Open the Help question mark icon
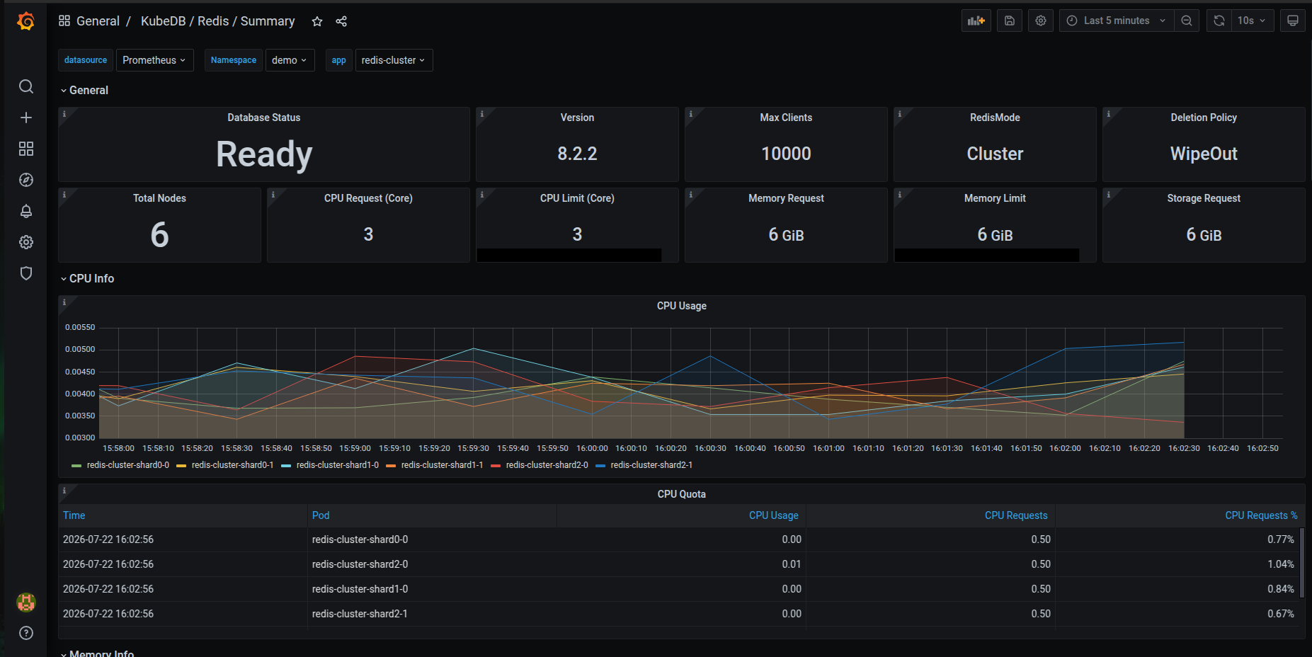Screen dimensions: 1312x657 26,633
